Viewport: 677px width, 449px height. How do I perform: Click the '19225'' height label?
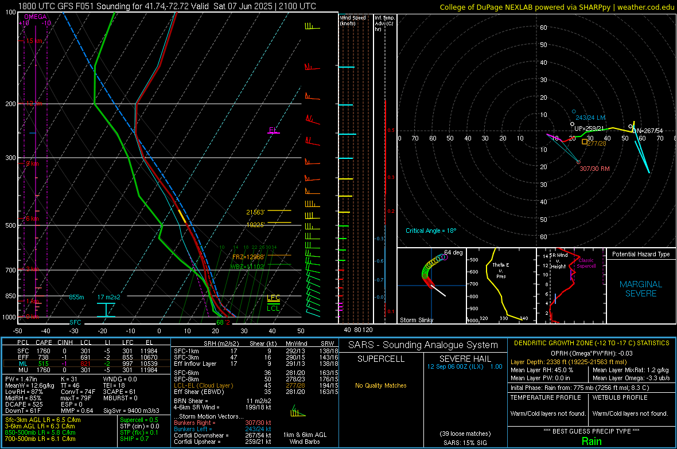click(x=255, y=225)
